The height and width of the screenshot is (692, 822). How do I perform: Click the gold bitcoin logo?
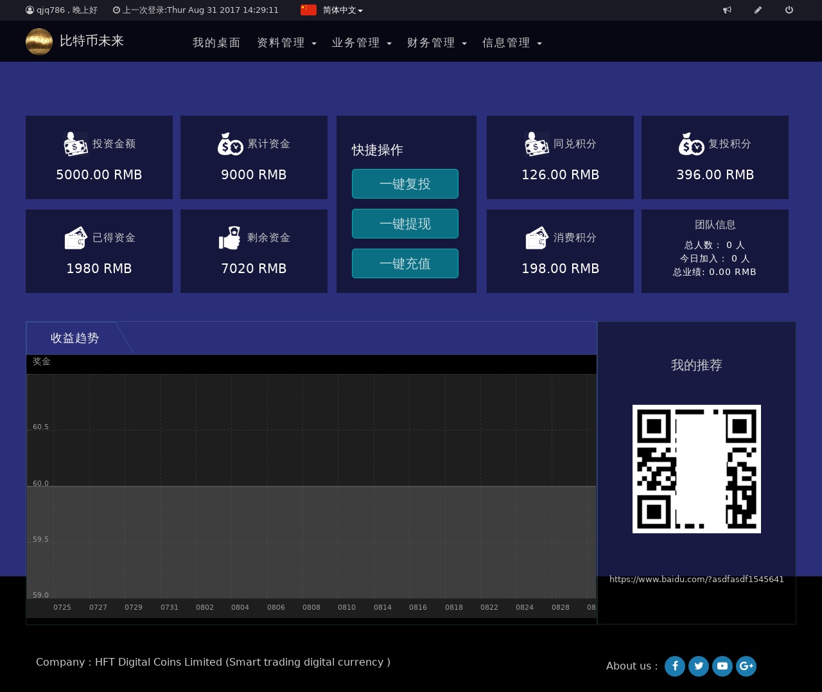click(x=39, y=42)
